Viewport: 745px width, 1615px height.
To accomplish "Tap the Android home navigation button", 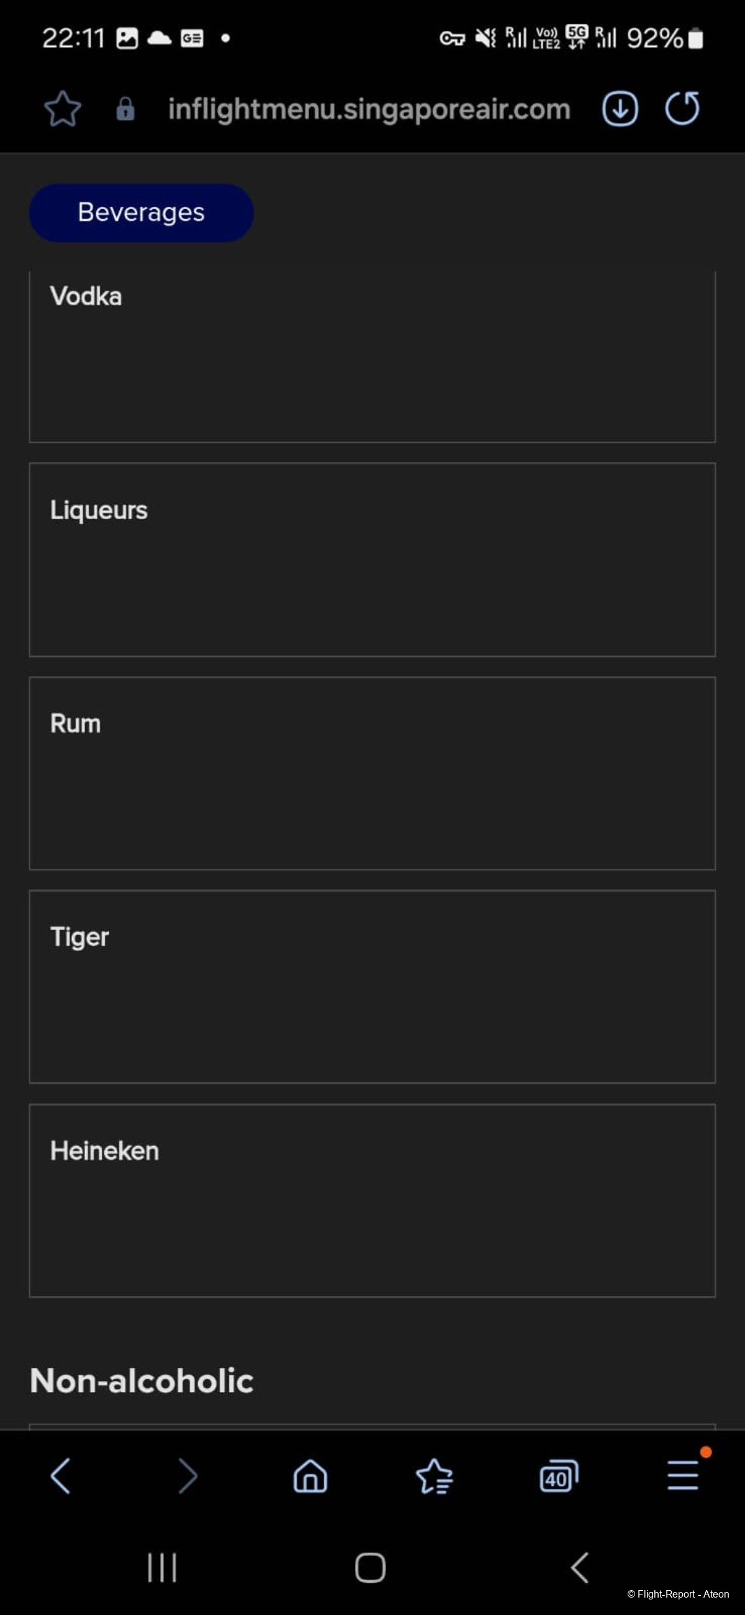I will (370, 1567).
